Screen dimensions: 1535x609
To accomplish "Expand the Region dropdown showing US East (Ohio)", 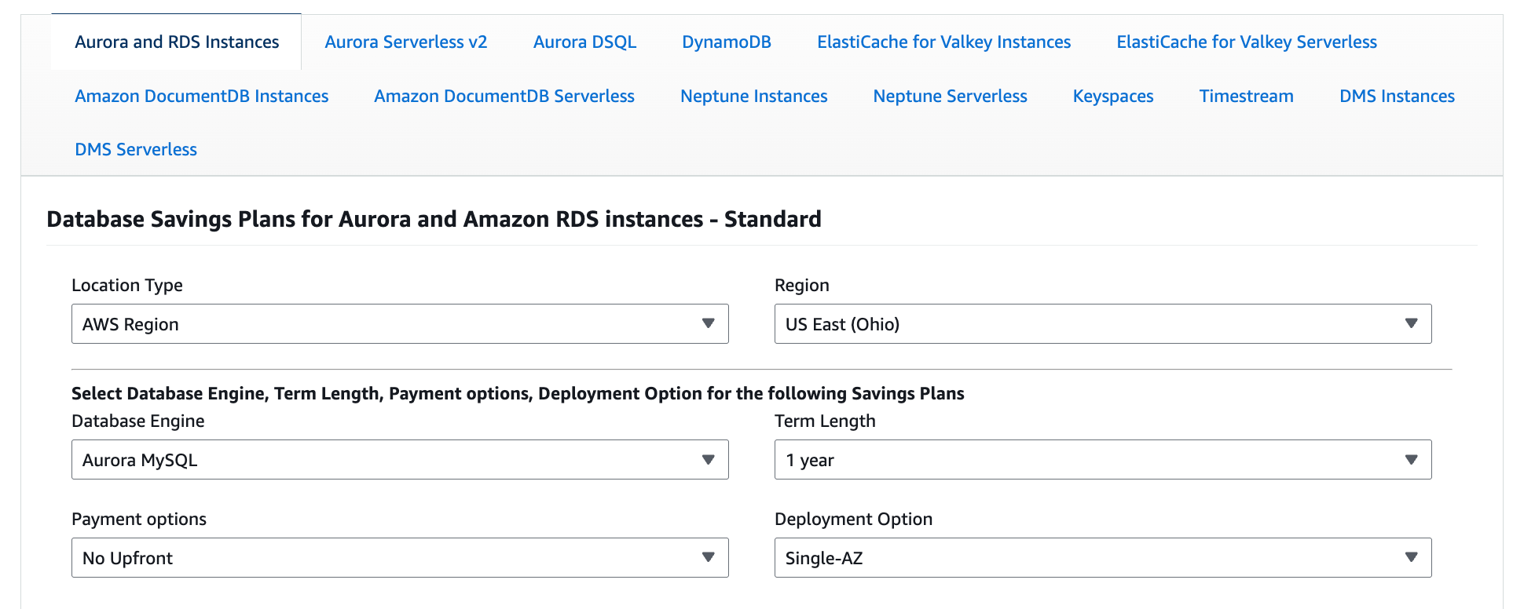I will click(1102, 324).
